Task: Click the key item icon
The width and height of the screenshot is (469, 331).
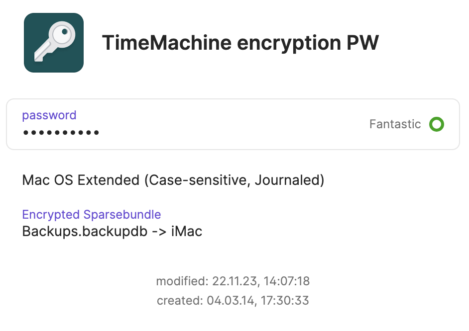Action: (54, 43)
